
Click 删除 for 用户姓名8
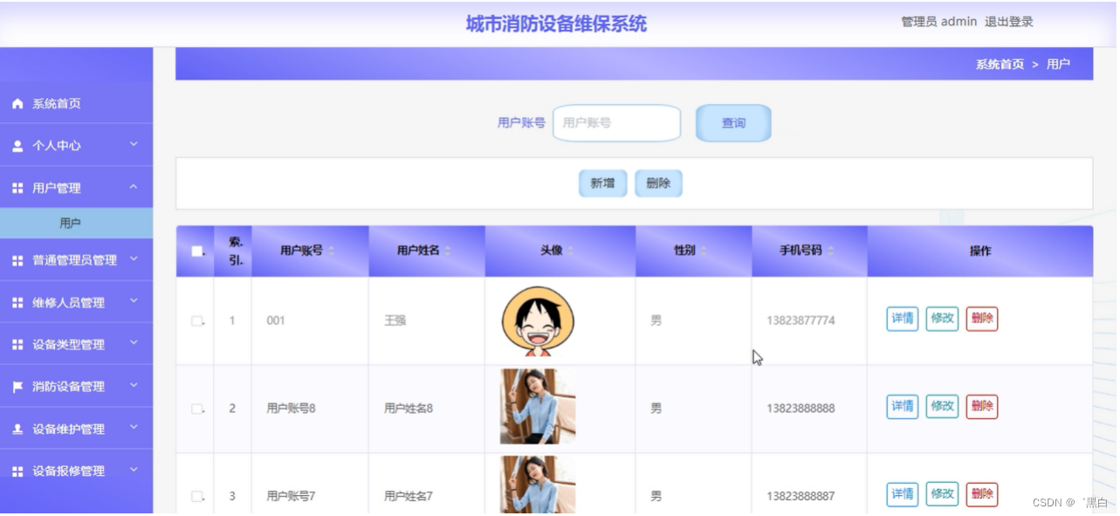(x=982, y=406)
